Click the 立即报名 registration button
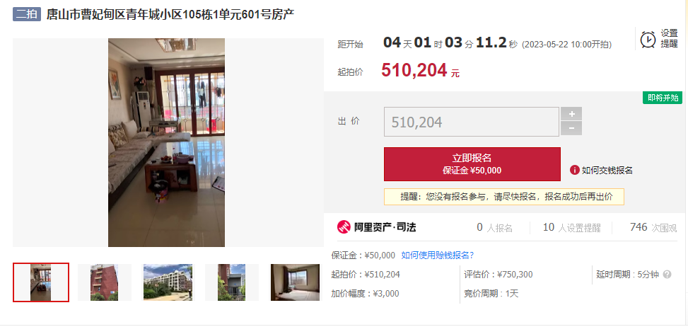 [x=472, y=164]
